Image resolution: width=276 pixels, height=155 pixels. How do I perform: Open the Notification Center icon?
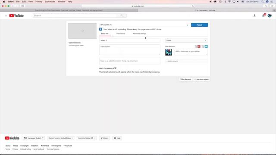point(272,2)
